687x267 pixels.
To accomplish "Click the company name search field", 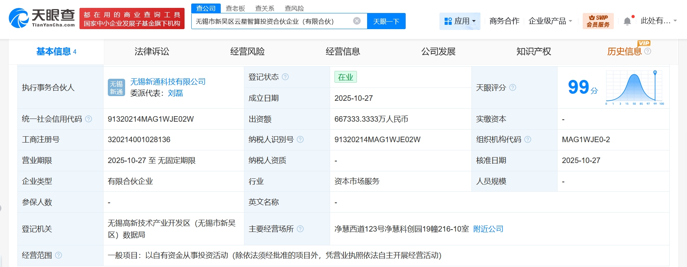I will (x=271, y=21).
